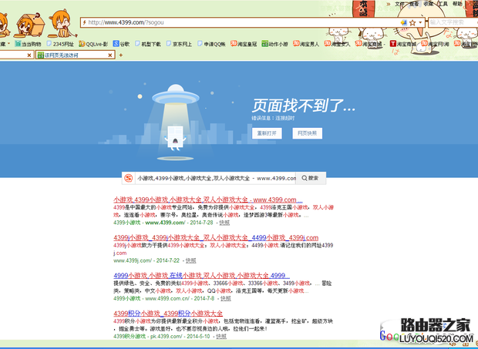Open result 小游戏,4399小游戏,小游戏大全 - www.4399.com
Screen dimensions: 478x349
tap(208, 200)
